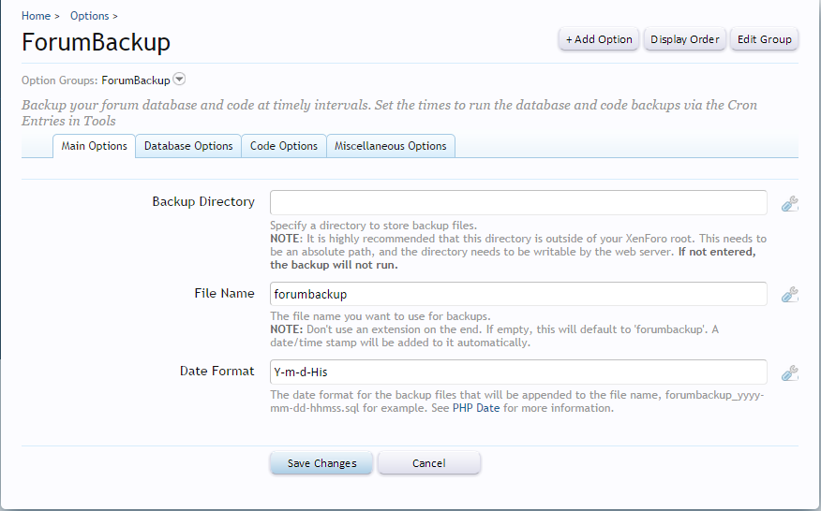Click the edit icon beside Backup Directory
This screenshot has width=821, height=511.
789,203
